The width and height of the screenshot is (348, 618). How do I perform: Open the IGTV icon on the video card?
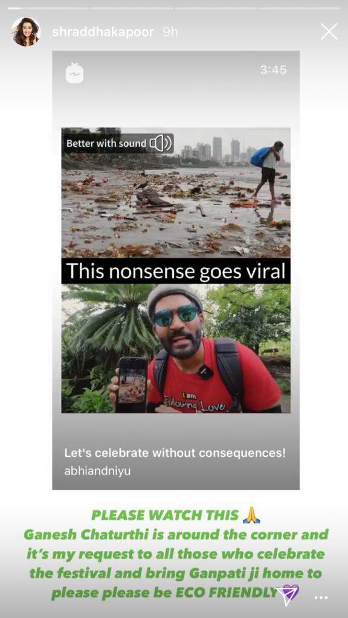[74, 73]
